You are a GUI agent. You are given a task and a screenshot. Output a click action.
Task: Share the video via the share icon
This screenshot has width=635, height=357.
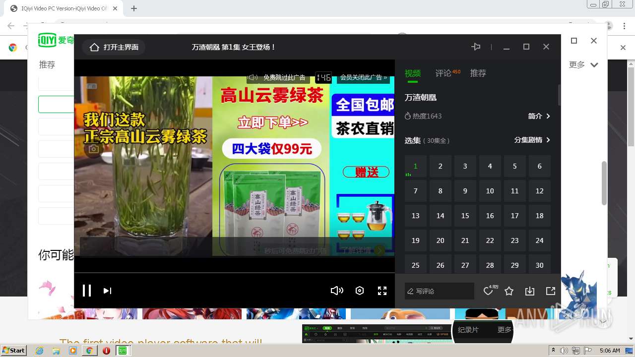point(551,291)
